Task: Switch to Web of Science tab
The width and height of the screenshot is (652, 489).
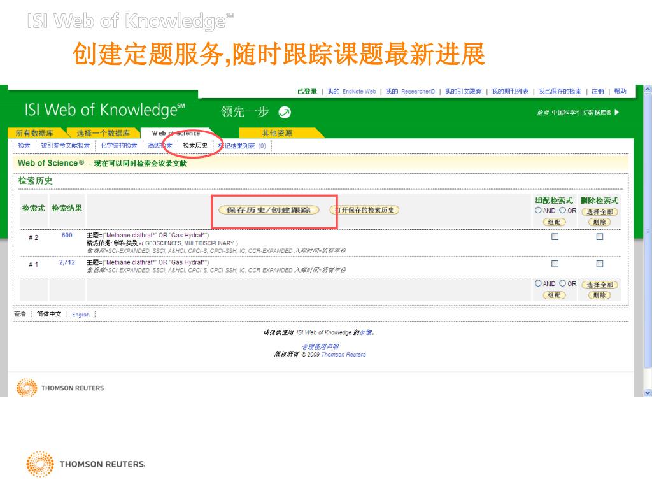Action: tap(176, 133)
